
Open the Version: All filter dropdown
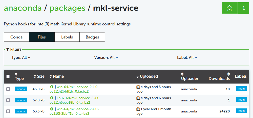pos(106,57)
